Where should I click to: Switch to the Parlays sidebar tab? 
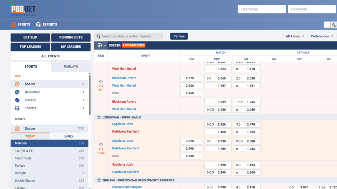click(x=71, y=67)
